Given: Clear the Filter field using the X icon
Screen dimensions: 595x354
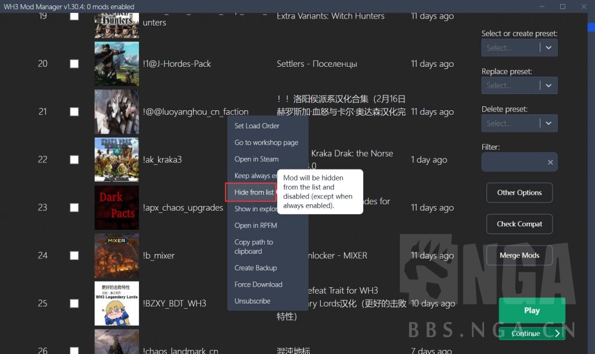Looking at the screenshot, I should point(550,162).
